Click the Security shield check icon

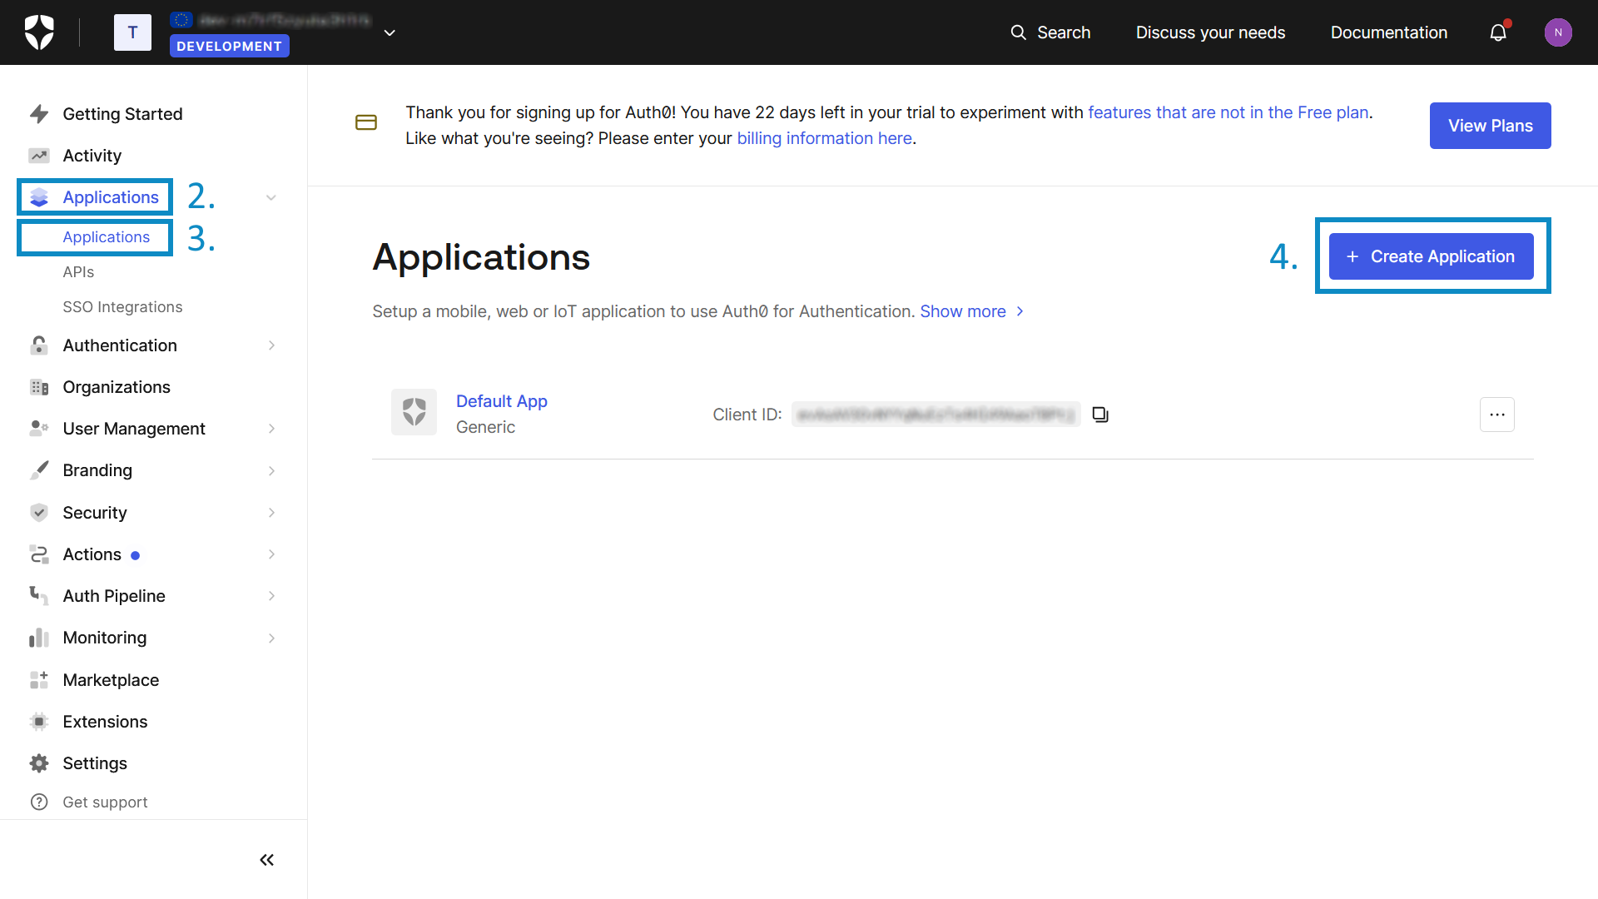point(39,513)
